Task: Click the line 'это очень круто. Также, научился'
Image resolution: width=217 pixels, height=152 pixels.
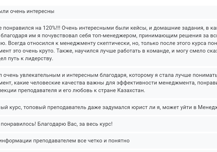Action: pyautogui.click(x=108, y=51)
